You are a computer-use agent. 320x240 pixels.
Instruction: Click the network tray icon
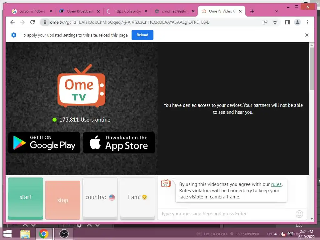coord(291,234)
